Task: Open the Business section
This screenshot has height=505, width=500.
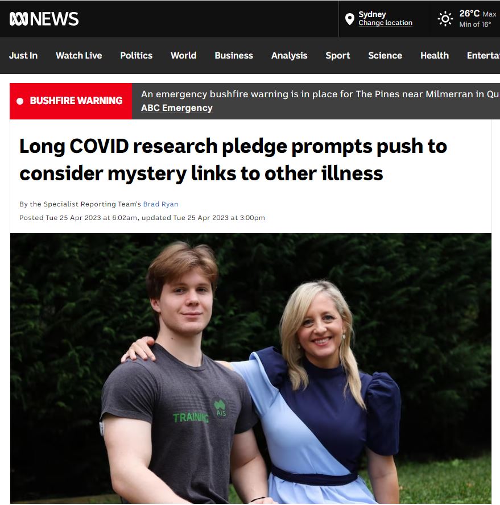Action: coord(234,55)
